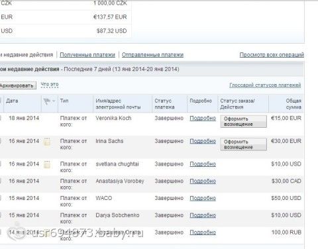Image resolution: width=318 pixels, height=249 pixels.
Task: Open the note icon for Irina Sachs
Action: pyautogui.click(x=47, y=142)
